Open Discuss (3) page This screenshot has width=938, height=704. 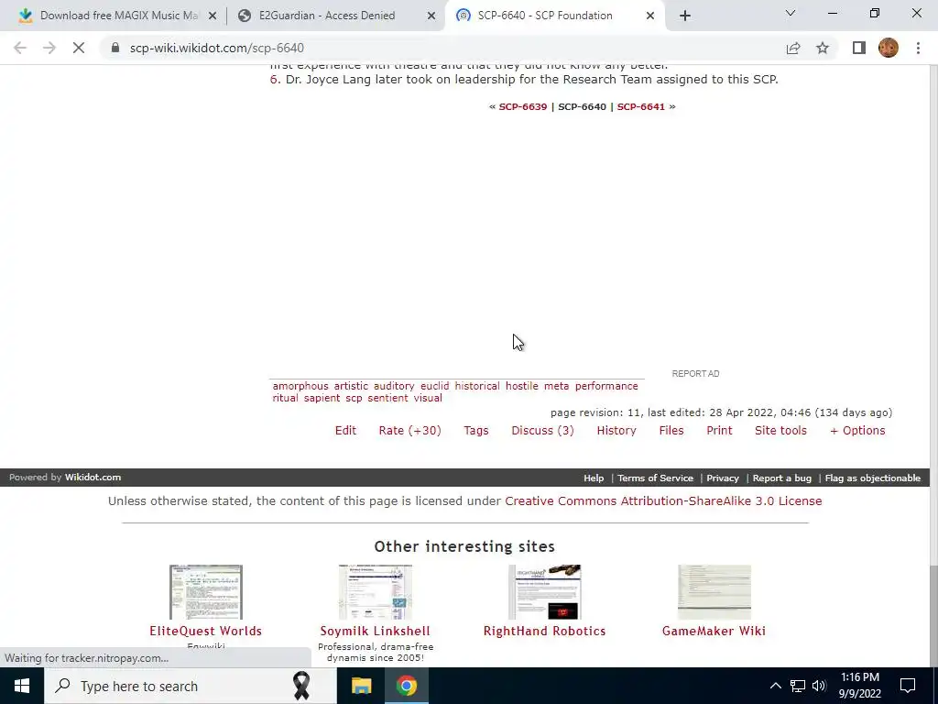click(542, 431)
